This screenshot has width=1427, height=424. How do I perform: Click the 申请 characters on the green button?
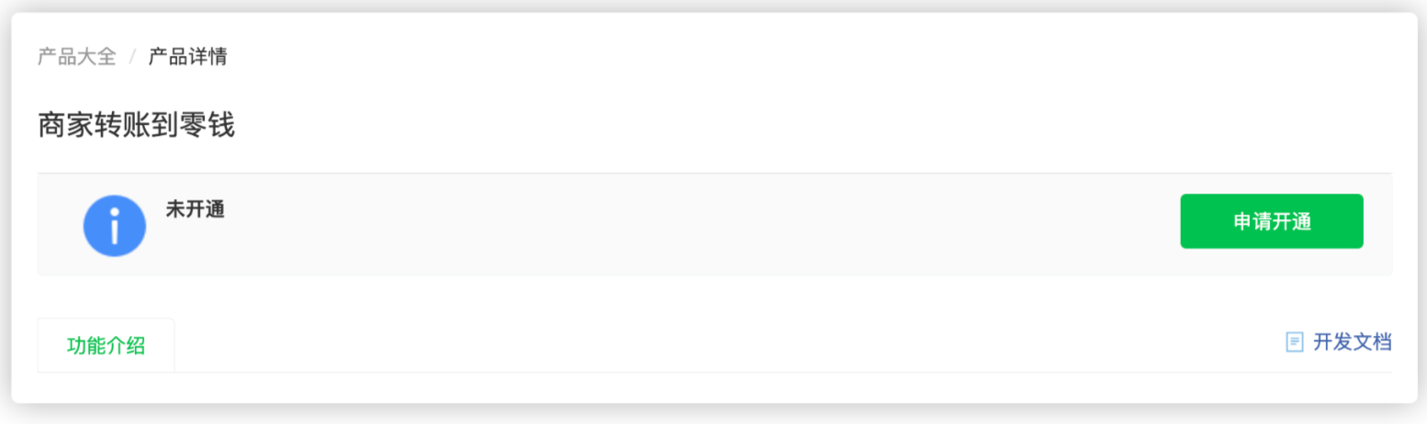click(1253, 222)
